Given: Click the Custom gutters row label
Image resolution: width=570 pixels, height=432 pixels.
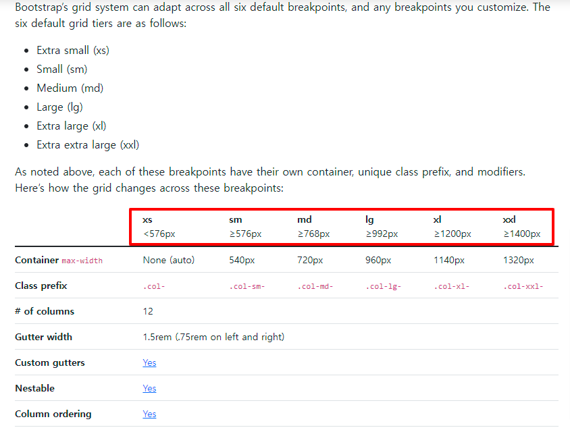Looking at the screenshot, I should coord(50,362).
